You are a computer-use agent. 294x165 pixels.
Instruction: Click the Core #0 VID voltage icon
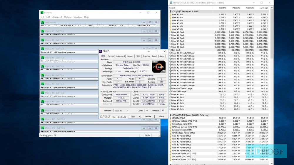(171, 14)
